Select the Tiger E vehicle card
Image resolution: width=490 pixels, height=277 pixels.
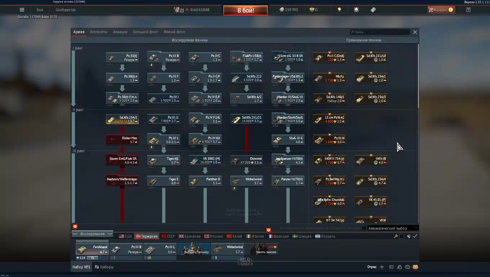[164, 181]
